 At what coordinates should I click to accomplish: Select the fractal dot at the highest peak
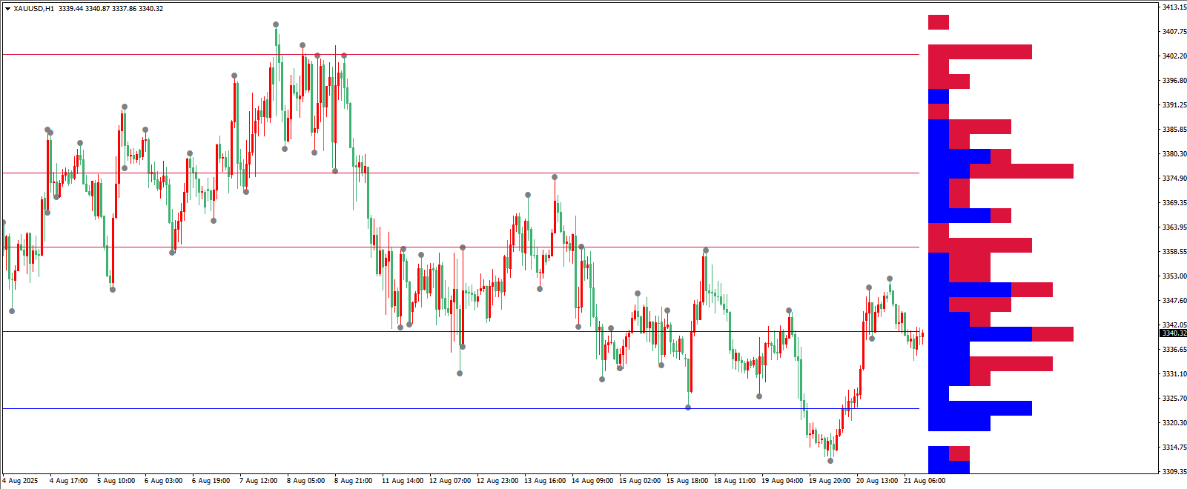[276, 24]
